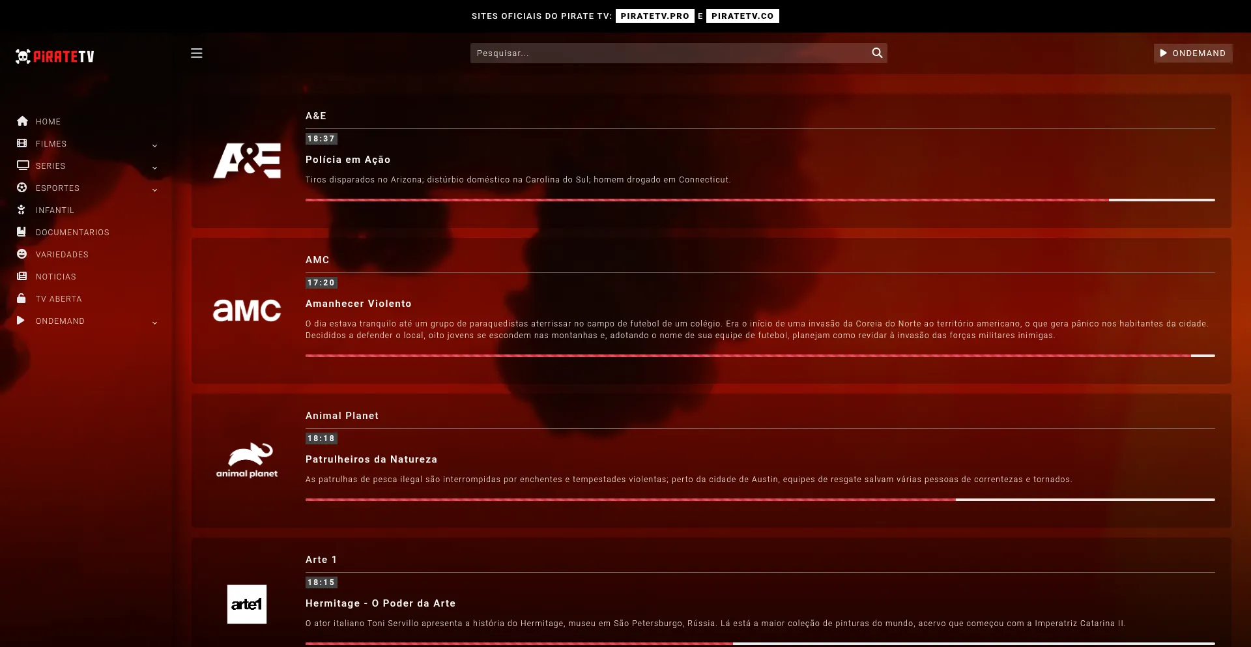The height and width of the screenshot is (647, 1251).
Task: Visit the PIRATETV.CO official site link
Action: click(x=743, y=16)
